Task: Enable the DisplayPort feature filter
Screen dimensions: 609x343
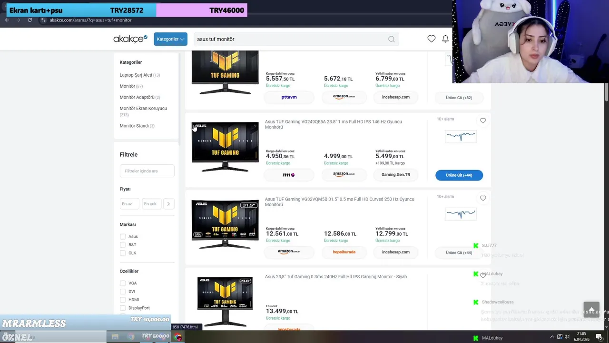Action: (123, 308)
